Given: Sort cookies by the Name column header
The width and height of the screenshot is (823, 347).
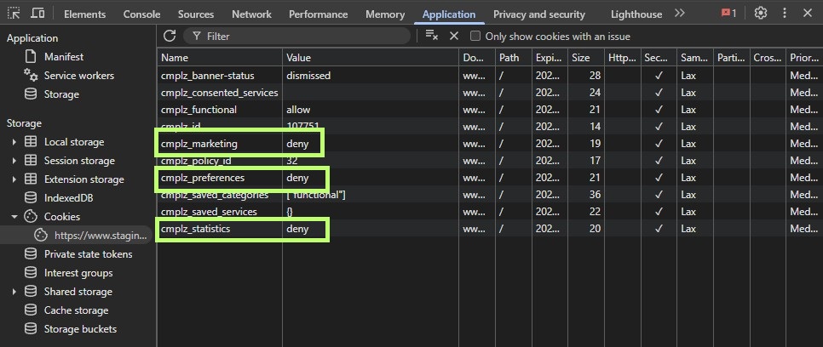Looking at the screenshot, I should coord(220,58).
